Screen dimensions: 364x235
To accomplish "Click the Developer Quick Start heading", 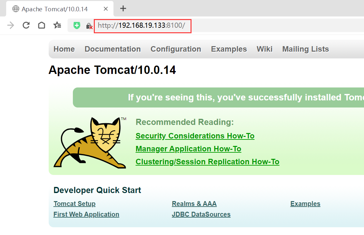I will [x=97, y=190].
